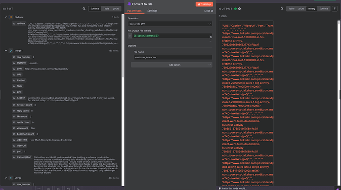Viewport: 341px width, 190px height.
Task: Select the transcriptPart field pill
Action: [x=22, y=157]
